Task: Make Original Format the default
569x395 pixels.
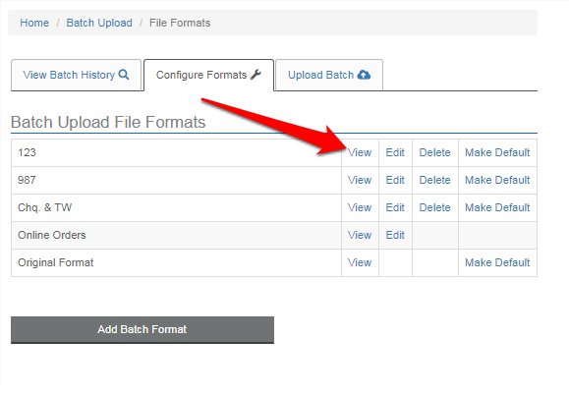Action: click(x=497, y=263)
